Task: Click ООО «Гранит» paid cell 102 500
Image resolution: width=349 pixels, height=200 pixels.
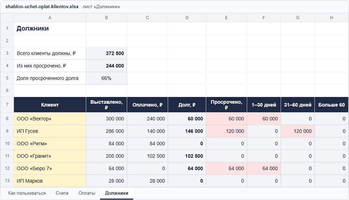Action: click(147, 156)
